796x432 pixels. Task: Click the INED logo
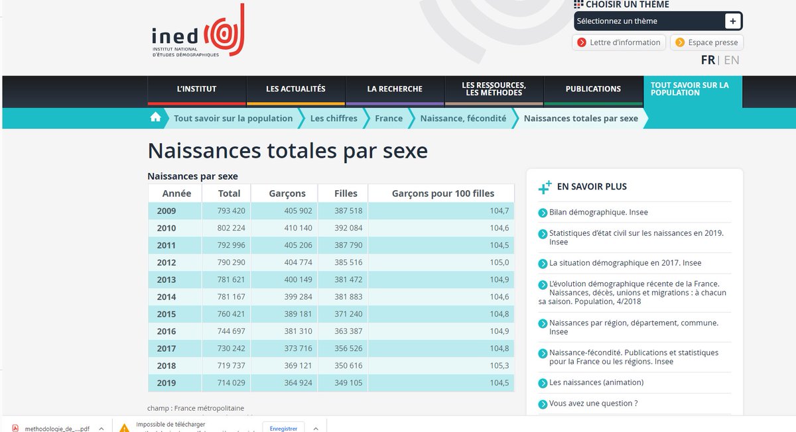coord(198,31)
